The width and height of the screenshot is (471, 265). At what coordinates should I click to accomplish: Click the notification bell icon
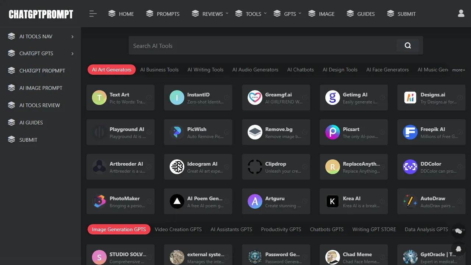(458, 249)
